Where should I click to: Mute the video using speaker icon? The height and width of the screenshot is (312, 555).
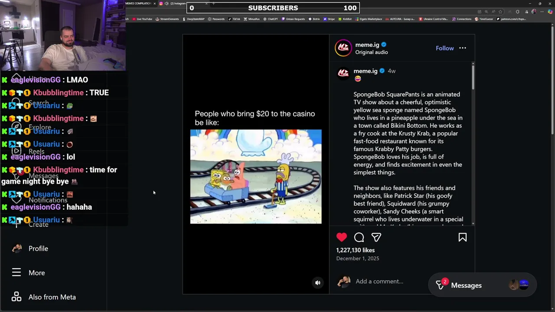[318, 283]
